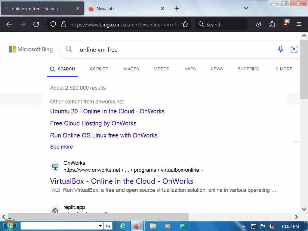The height and width of the screenshot is (231, 308).
Task: Show site security info via padlock
Action: point(64,24)
